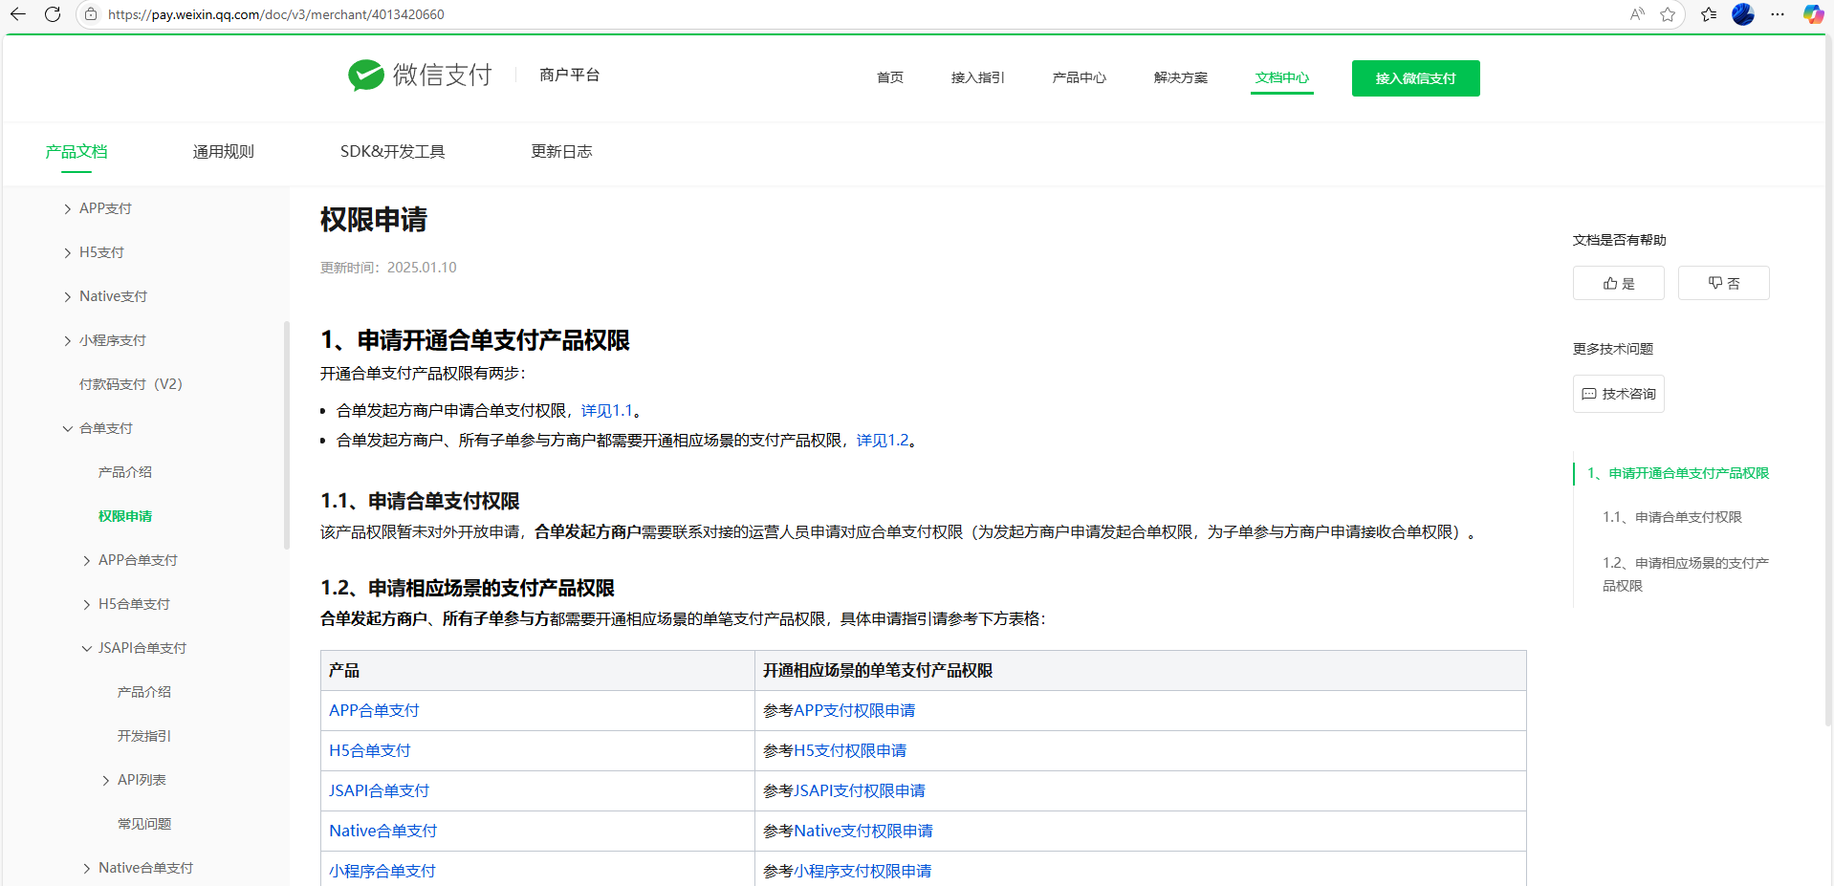Click thumbs-up 是 helpful button

pyautogui.click(x=1618, y=283)
